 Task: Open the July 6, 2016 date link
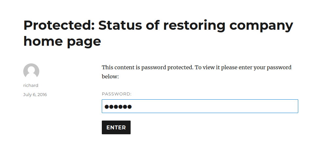[35, 95]
